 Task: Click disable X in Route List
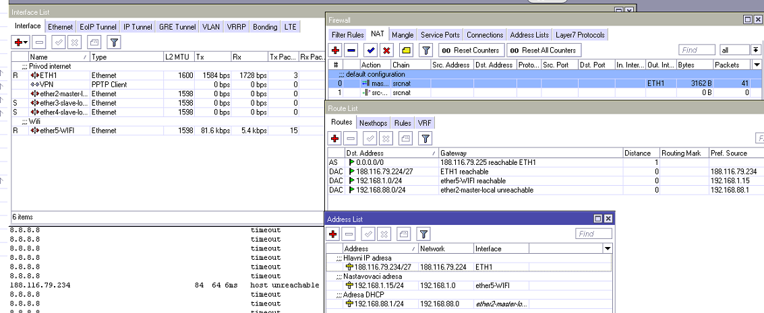[386, 139]
